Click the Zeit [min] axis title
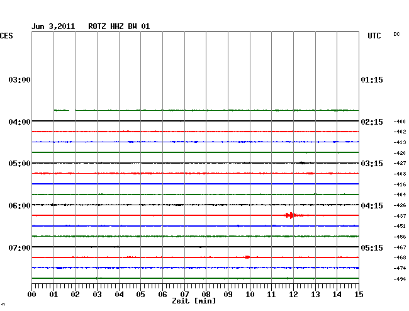The height and width of the screenshot is (311, 409). pos(194,301)
